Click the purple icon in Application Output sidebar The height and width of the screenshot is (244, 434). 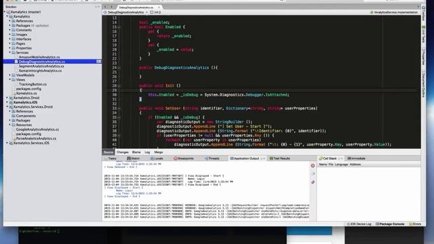[x=313, y=182]
